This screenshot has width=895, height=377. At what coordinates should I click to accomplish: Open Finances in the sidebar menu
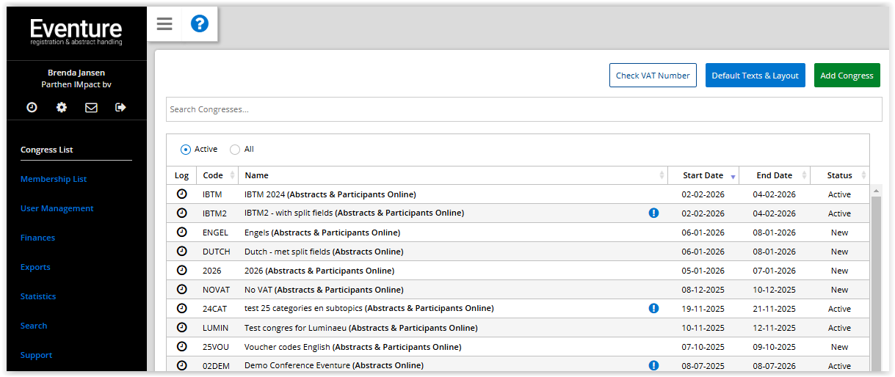37,238
